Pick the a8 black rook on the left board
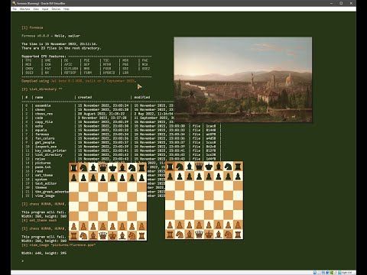This screenshot has width=367, height=275. (x=74, y=167)
